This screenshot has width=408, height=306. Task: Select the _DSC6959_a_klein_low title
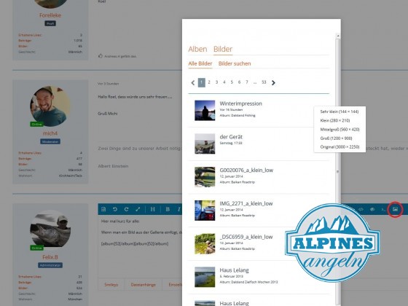pos(246,237)
